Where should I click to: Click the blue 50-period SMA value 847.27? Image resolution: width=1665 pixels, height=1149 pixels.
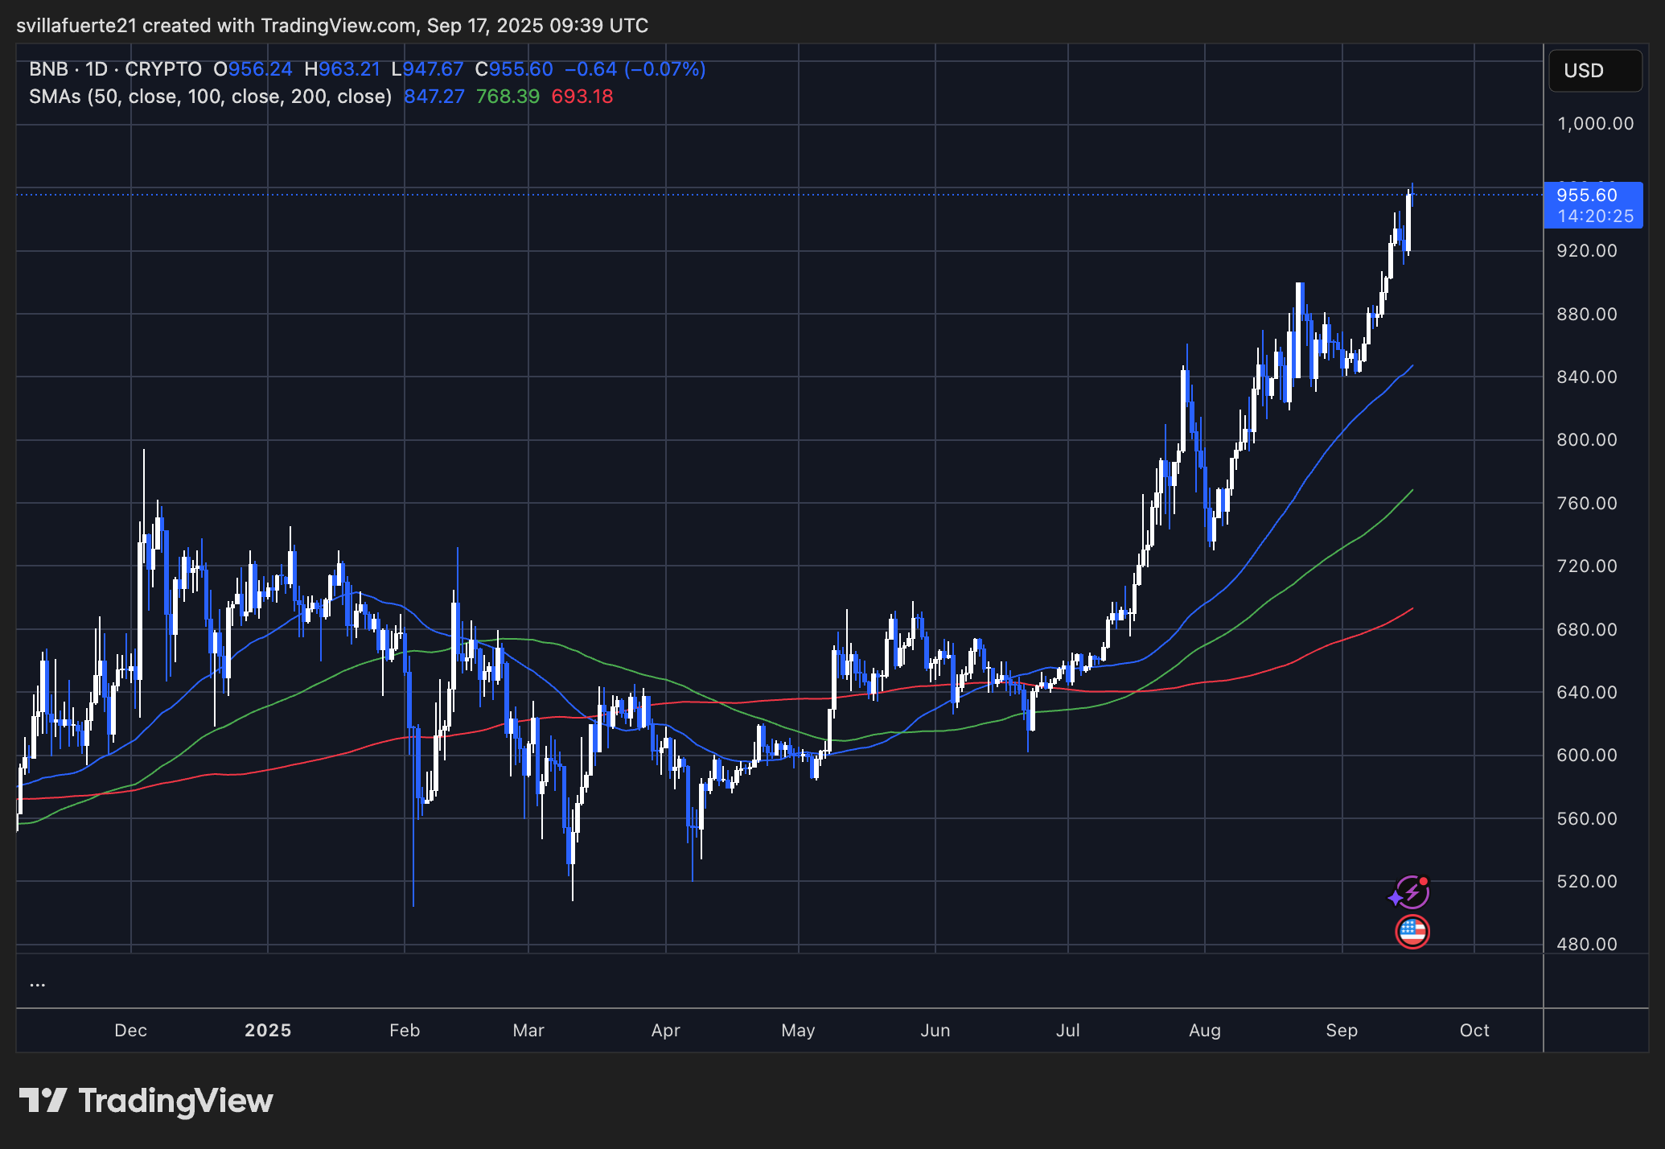(x=434, y=96)
